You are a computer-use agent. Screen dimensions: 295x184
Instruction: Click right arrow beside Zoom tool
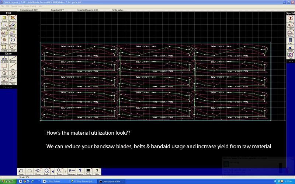click(x=65, y=171)
